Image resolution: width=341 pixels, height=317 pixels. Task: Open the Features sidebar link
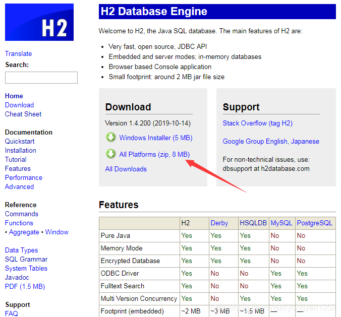point(18,169)
